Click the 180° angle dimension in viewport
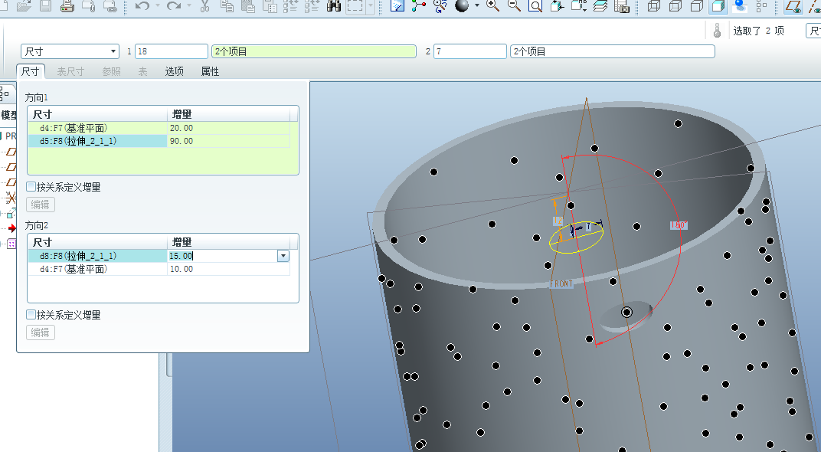Image resolution: width=821 pixels, height=452 pixels. coord(679,225)
